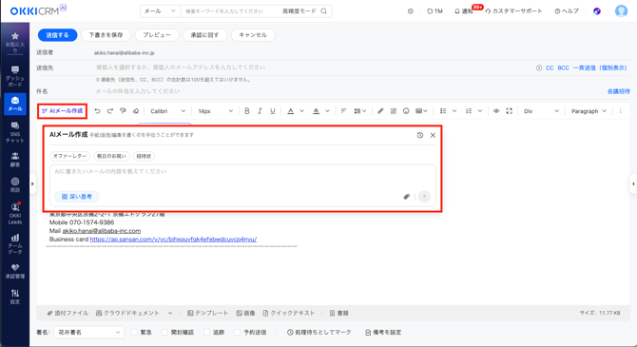The image size is (637, 347).
Task: Insert a hyperlink with the link icon
Action: (380, 111)
